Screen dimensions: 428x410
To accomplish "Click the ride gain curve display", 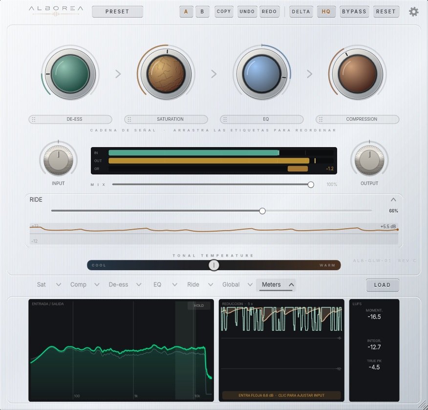I will (214, 234).
